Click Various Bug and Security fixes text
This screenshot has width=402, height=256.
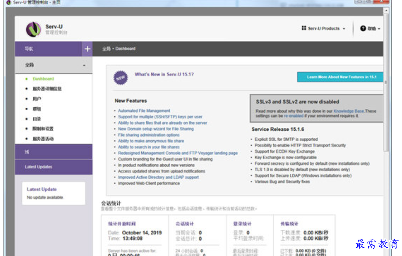[282, 182]
